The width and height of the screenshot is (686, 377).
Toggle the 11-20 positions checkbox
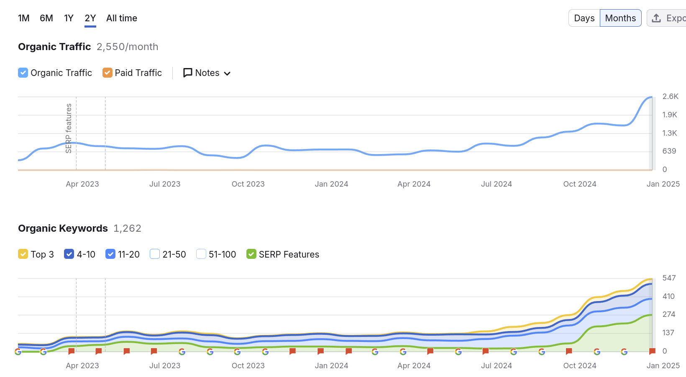tap(110, 254)
